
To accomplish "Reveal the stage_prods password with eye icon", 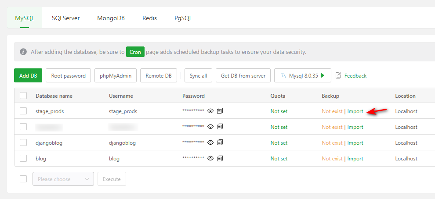I will [210, 111].
